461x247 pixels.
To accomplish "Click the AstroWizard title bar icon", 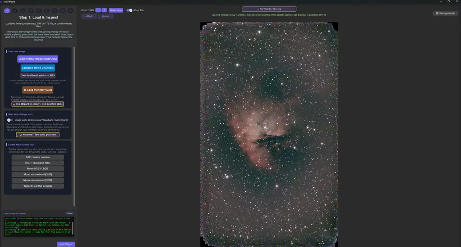I will point(1,1).
